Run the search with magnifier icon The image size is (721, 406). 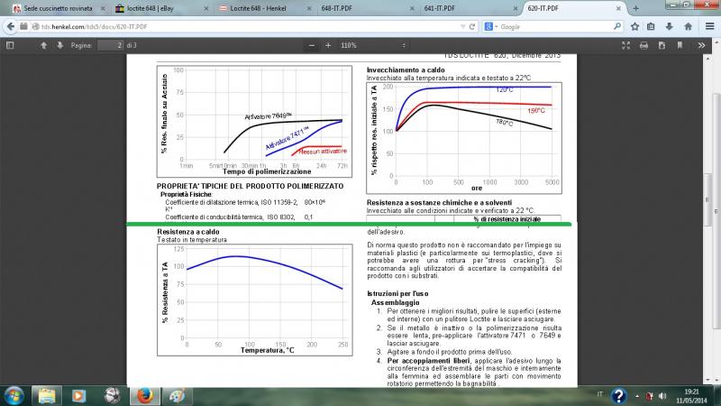[617, 27]
